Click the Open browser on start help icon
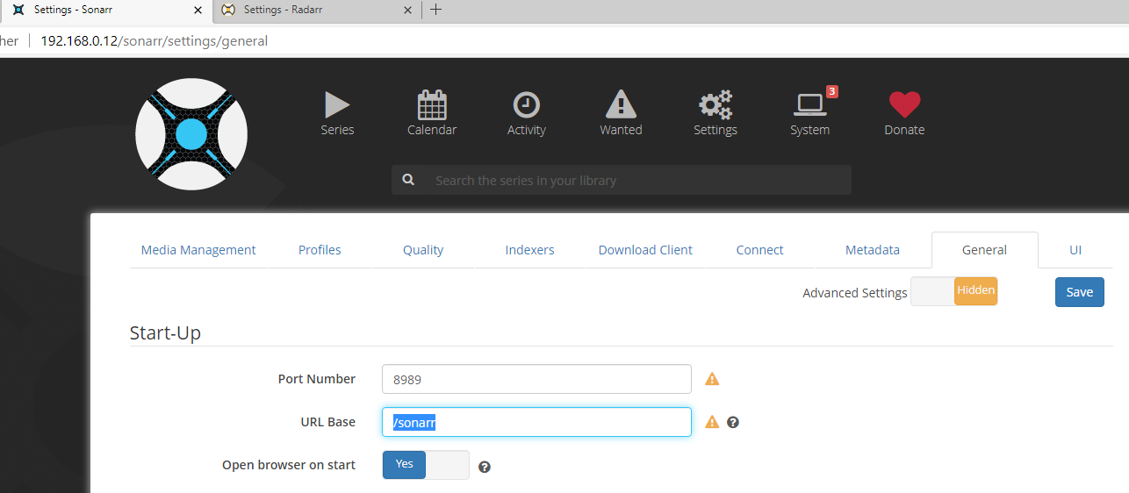1129x493 pixels. 485,467
